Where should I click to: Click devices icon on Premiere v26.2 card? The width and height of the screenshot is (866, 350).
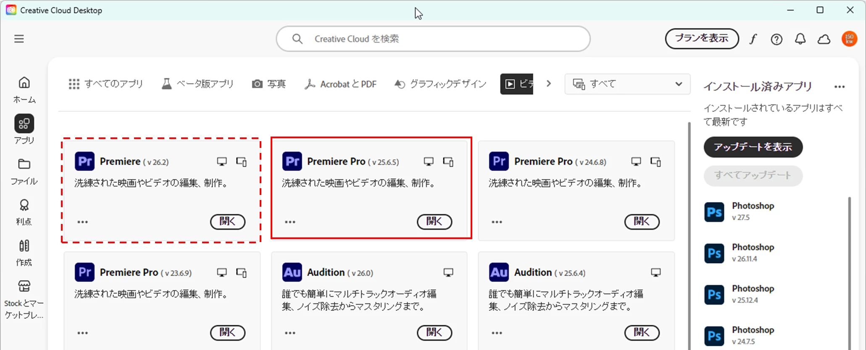tap(242, 162)
